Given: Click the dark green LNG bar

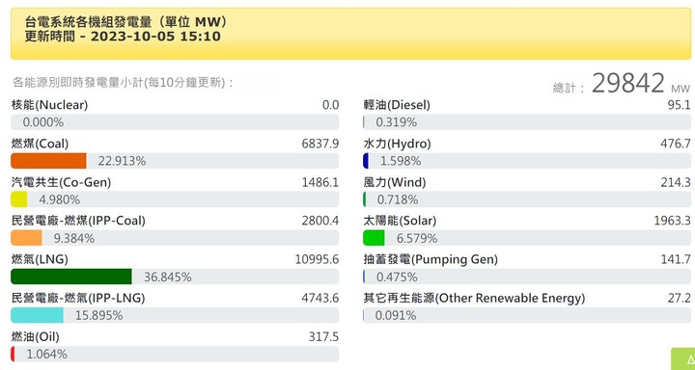Looking at the screenshot, I should pos(71,277).
